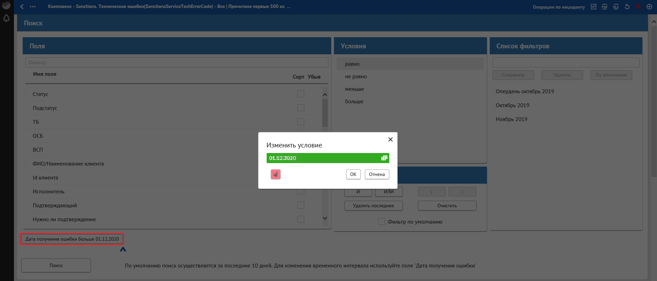Click the pink broom clear icon

tap(275, 174)
